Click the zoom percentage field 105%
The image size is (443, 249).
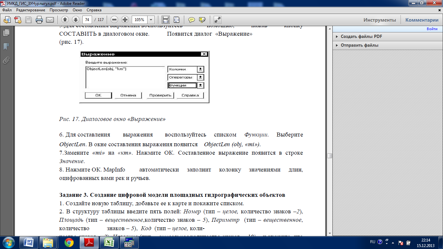[x=140, y=19]
